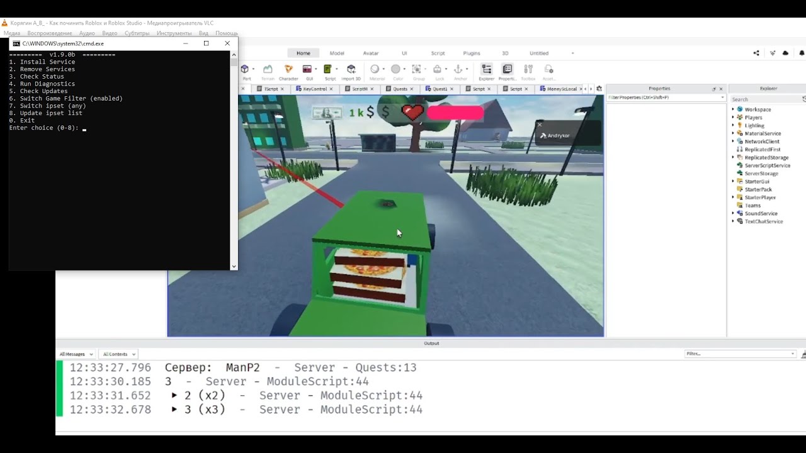806x453 pixels.
Task: Click the cmd window scrollbar down arrow
Action: pos(234,266)
